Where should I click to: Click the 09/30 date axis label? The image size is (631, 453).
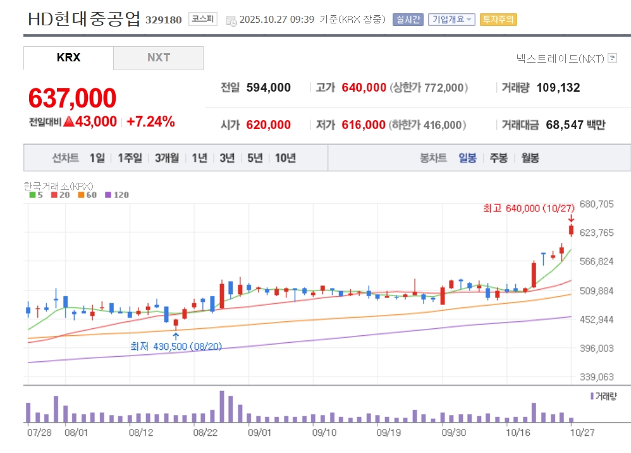pos(453,433)
